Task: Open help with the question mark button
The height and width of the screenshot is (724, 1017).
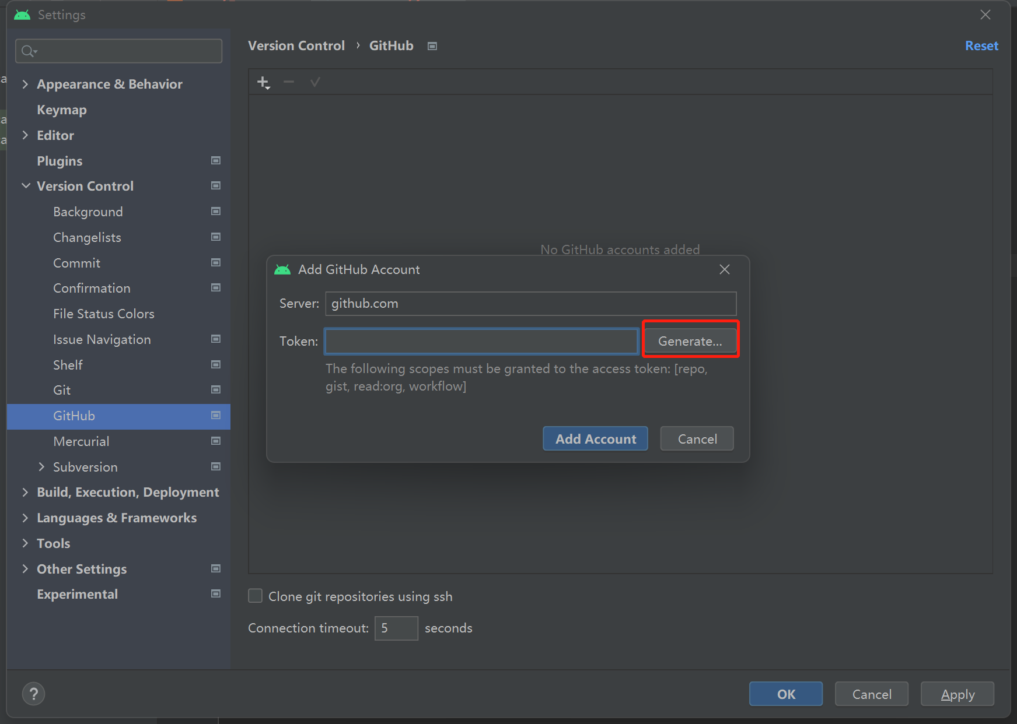Action: pos(33,694)
